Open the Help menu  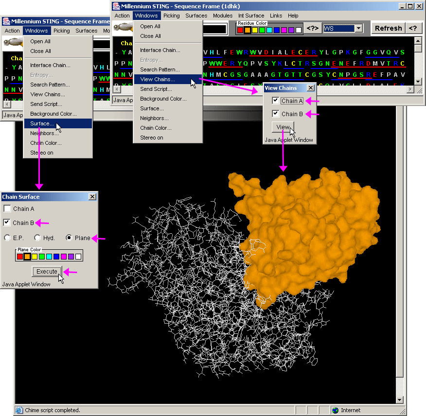click(293, 16)
